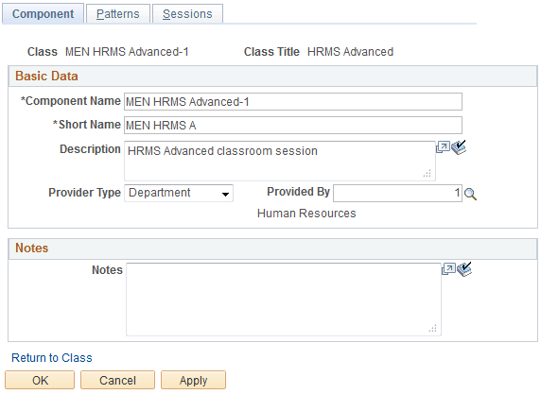Click the Notes section header
541x394 pixels.
[272, 248]
